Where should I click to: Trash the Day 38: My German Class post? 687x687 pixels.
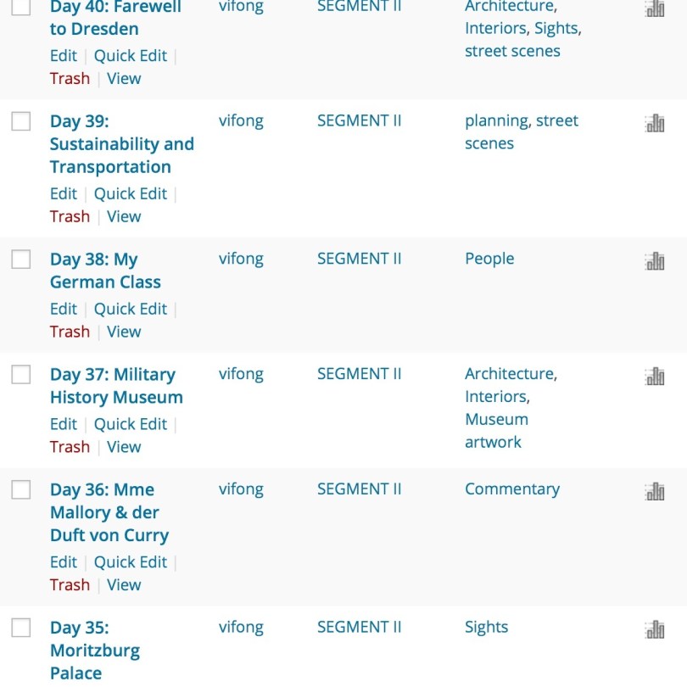(70, 332)
